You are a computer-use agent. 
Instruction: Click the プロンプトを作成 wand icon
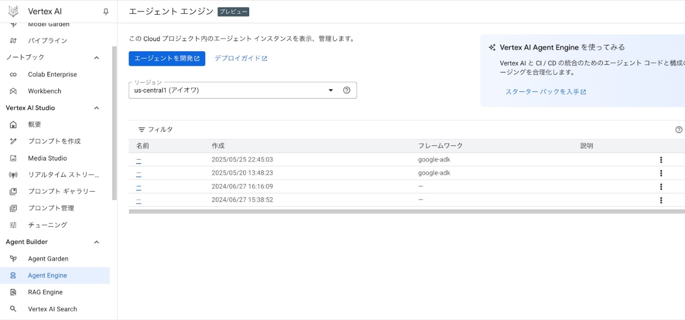13,141
